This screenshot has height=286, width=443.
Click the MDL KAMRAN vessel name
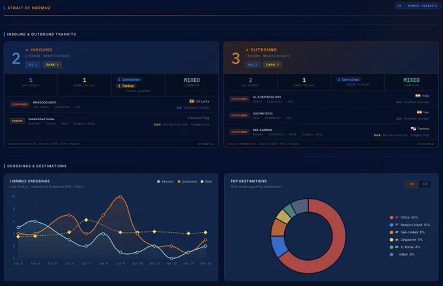pos(263,130)
